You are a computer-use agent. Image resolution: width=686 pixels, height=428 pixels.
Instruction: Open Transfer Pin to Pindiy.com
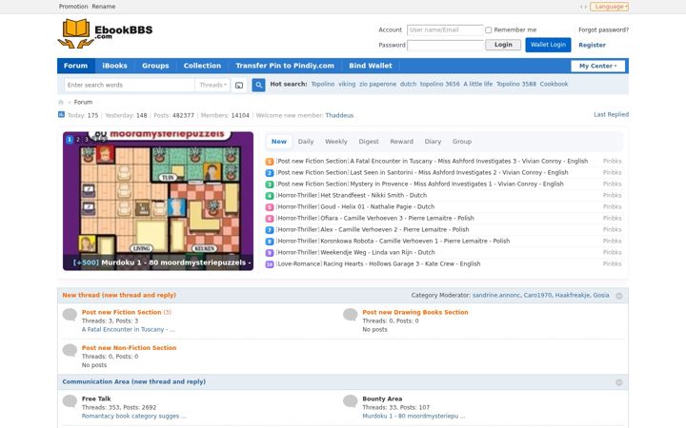(285, 66)
